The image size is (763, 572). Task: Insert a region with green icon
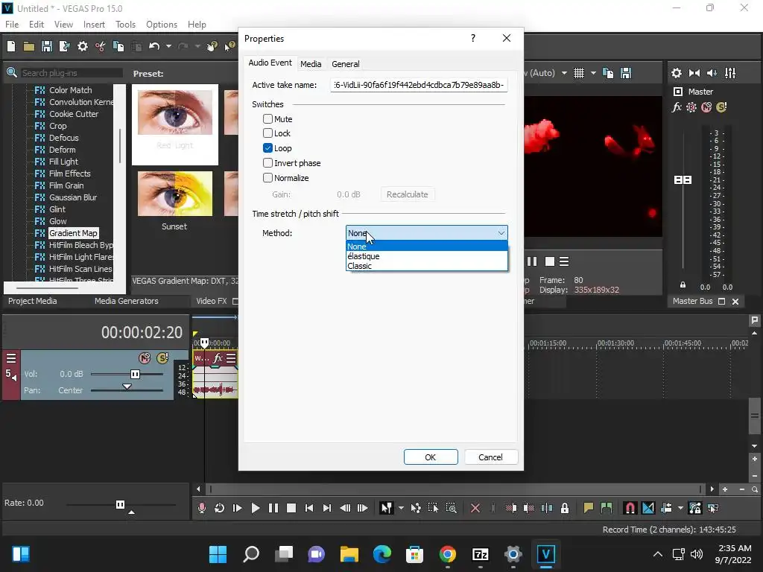pyautogui.click(x=607, y=508)
